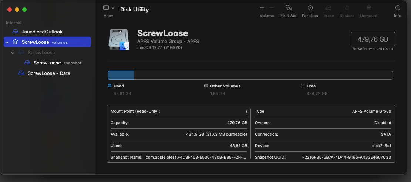The width and height of the screenshot is (411, 182).
Task: Collapse the dimmed ScrewLoose chevron
Action: click(13, 53)
